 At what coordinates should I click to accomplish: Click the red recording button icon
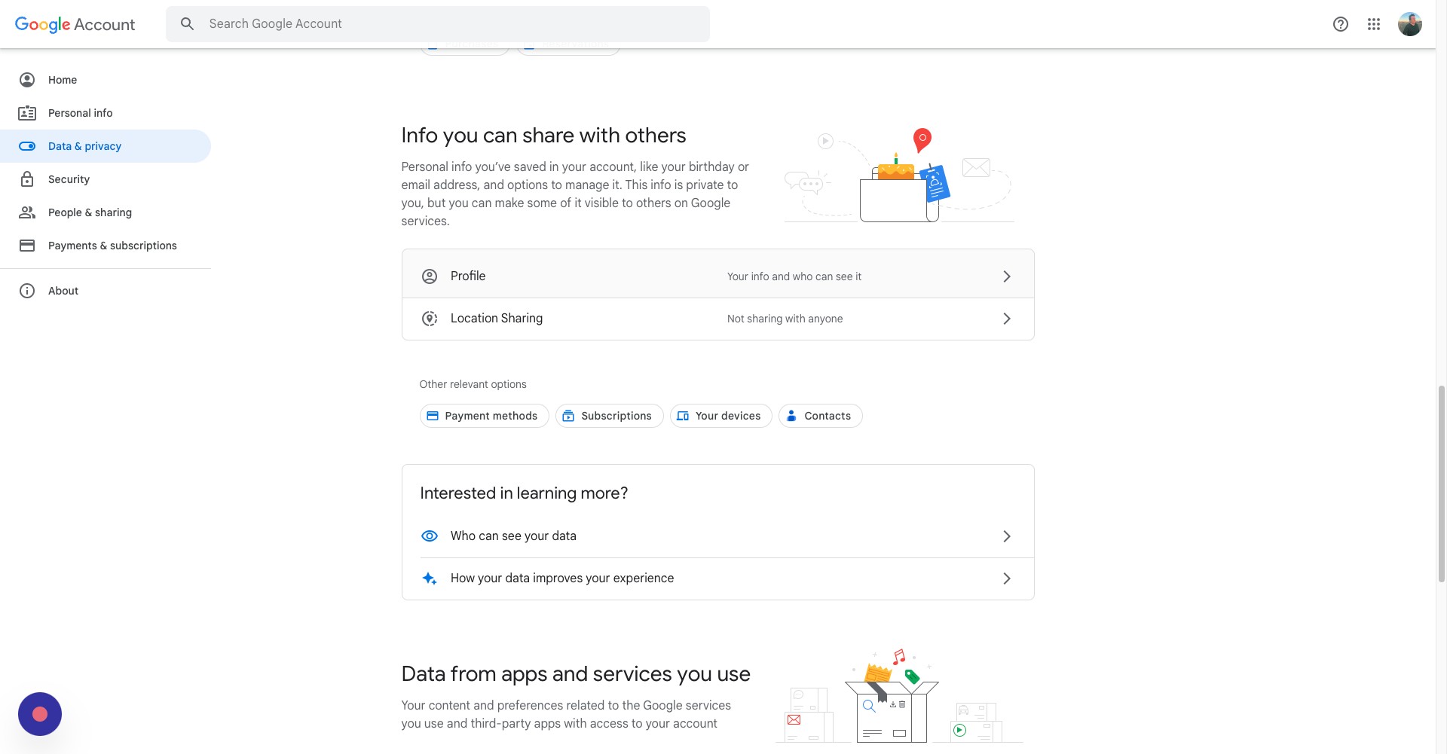(40, 714)
